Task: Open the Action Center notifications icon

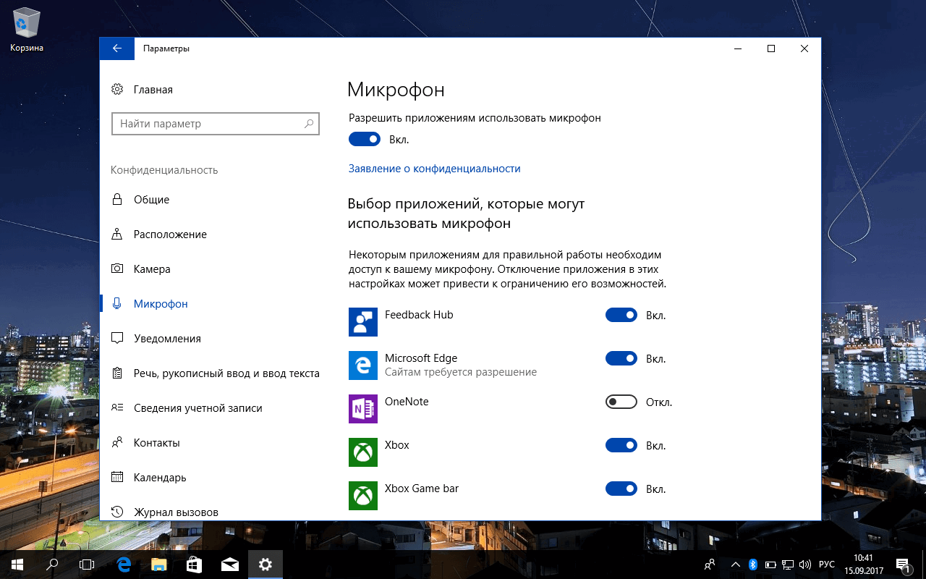Action: pos(903,564)
